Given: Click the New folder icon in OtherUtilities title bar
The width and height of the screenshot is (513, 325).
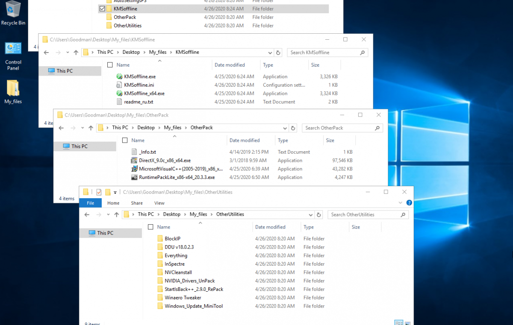Looking at the screenshot, I should 108,192.
